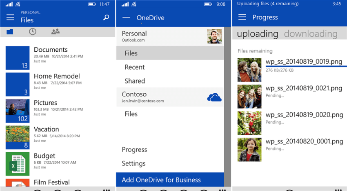Viewport: 347px width, 191px height.
Task: Open Settings in OneDrive menu
Action: 133,164
